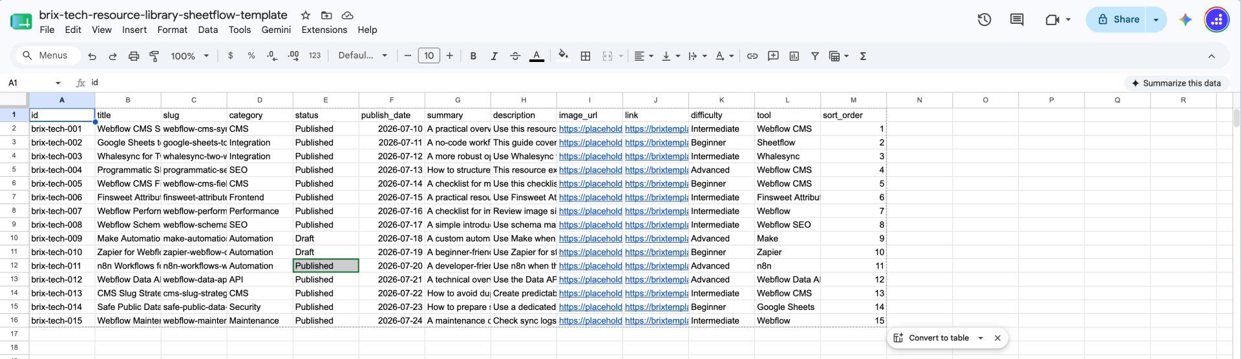
Task: Click the Convert to table button
Action: [x=931, y=338]
